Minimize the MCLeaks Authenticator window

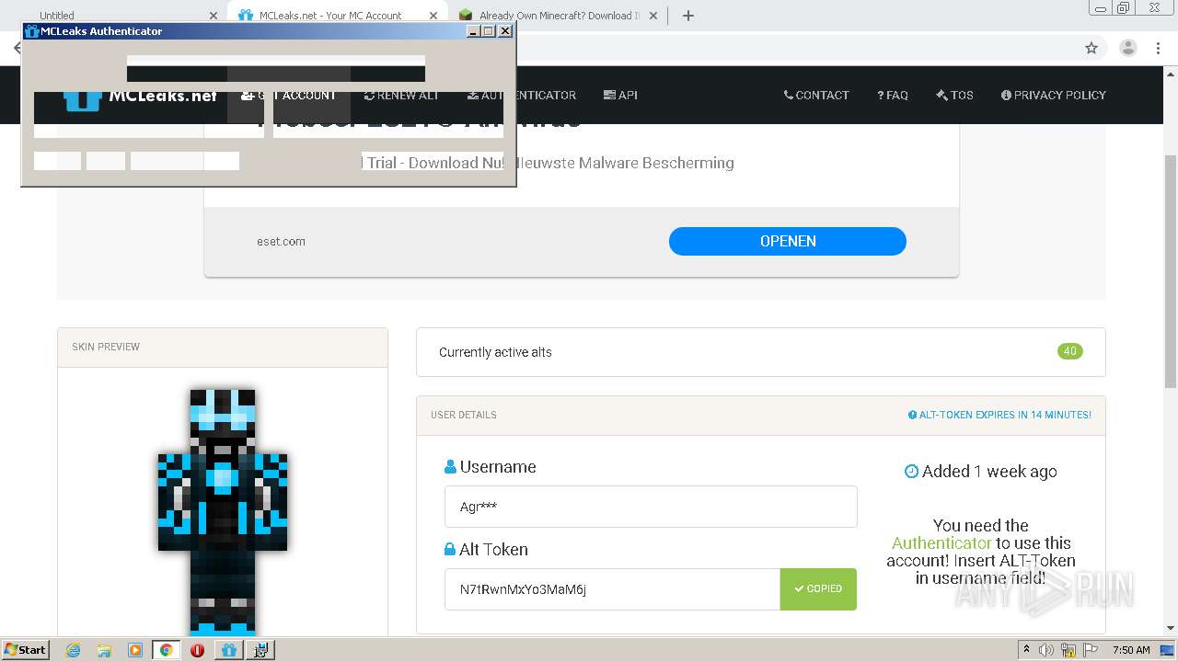[x=473, y=31]
